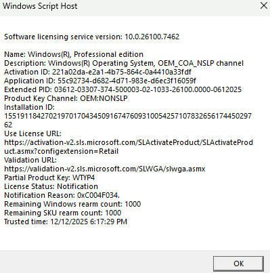This screenshot has height=273, width=270.
Task: Click the Use License URL label
Action: click(x=33, y=133)
